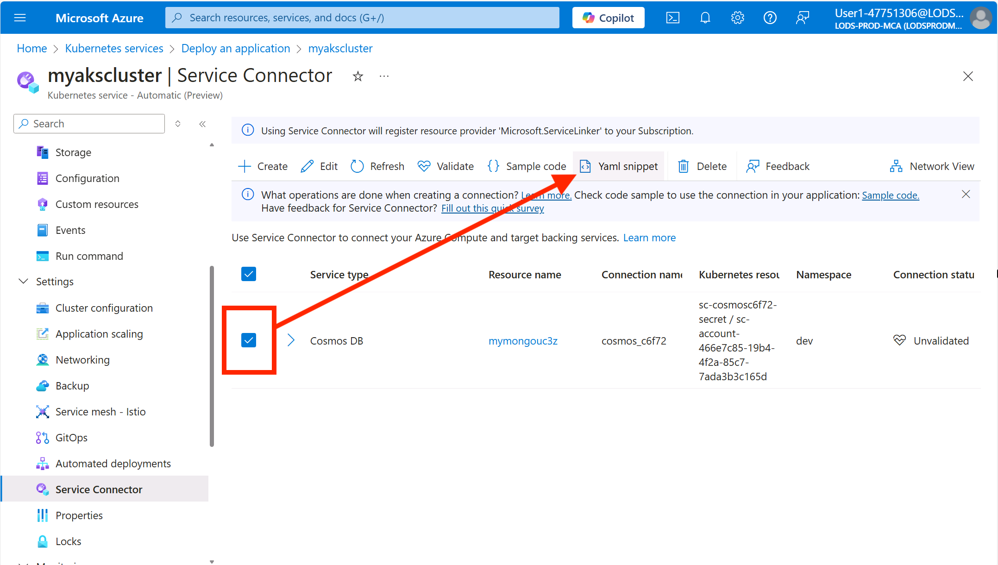This screenshot has width=998, height=565.
Task: Delete the selected connection
Action: click(x=702, y=166)
